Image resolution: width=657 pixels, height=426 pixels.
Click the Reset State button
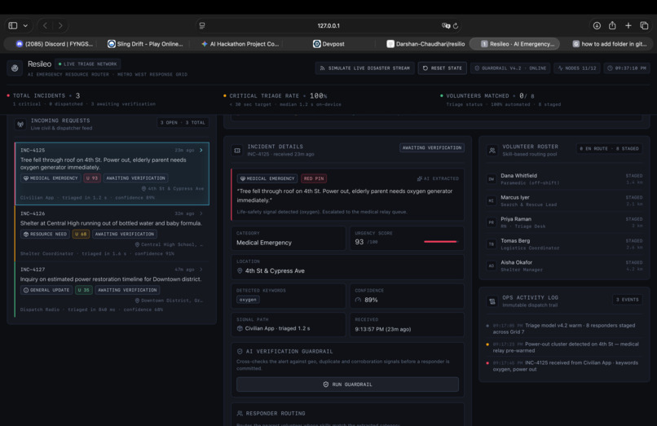(x=442, y=68)
